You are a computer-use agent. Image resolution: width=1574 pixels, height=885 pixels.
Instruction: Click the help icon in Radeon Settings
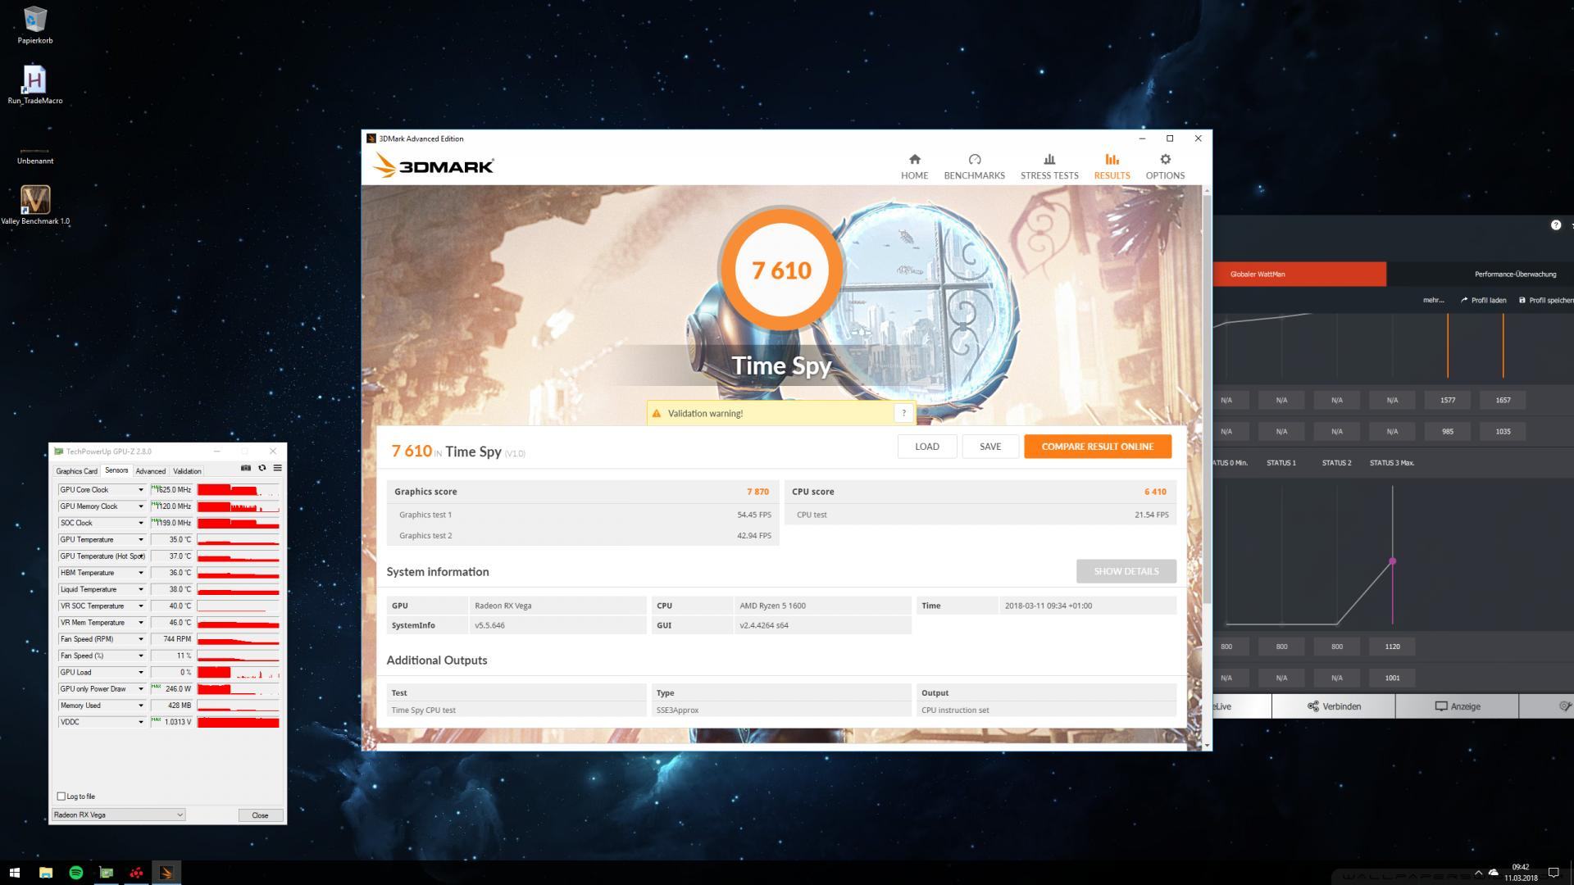point(1556,225)
